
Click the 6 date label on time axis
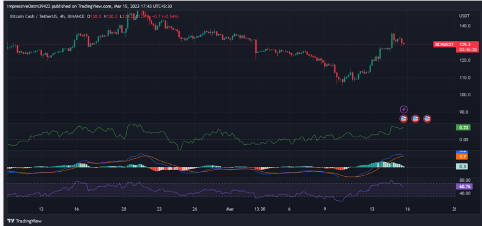(x=289, y=209)
